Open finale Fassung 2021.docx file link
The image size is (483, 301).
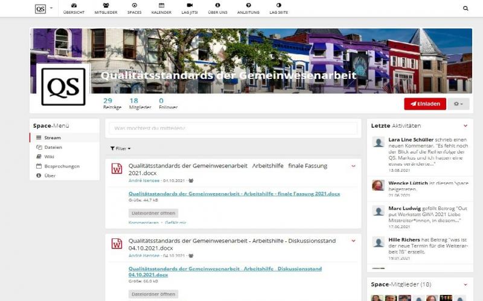(234, 194)
